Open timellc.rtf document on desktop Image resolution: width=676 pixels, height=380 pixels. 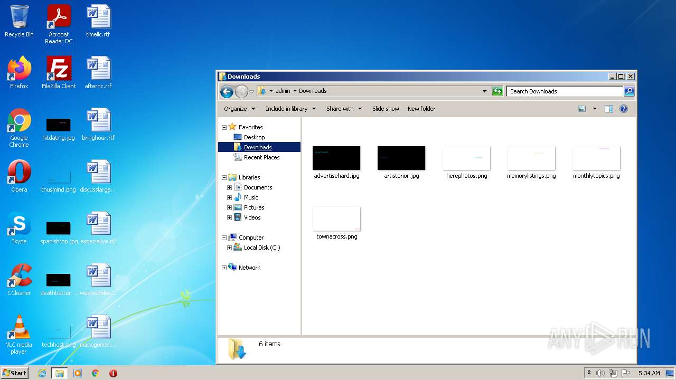(98, 21)
